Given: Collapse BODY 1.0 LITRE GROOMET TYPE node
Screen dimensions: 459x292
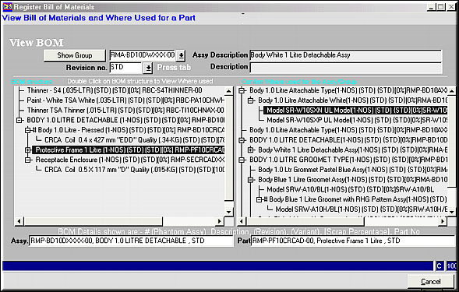Looking at the screenshot, I should 242,160.
